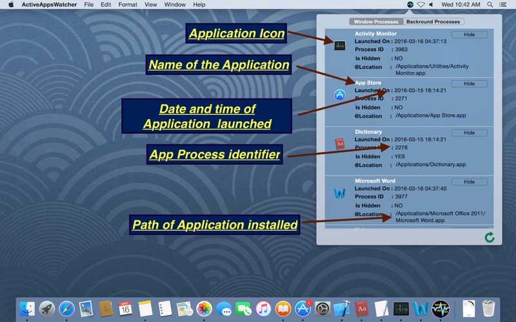Click the "/Applications/Dictionary.app" path
Screen dimensions: 516x322
coord(430,164)
